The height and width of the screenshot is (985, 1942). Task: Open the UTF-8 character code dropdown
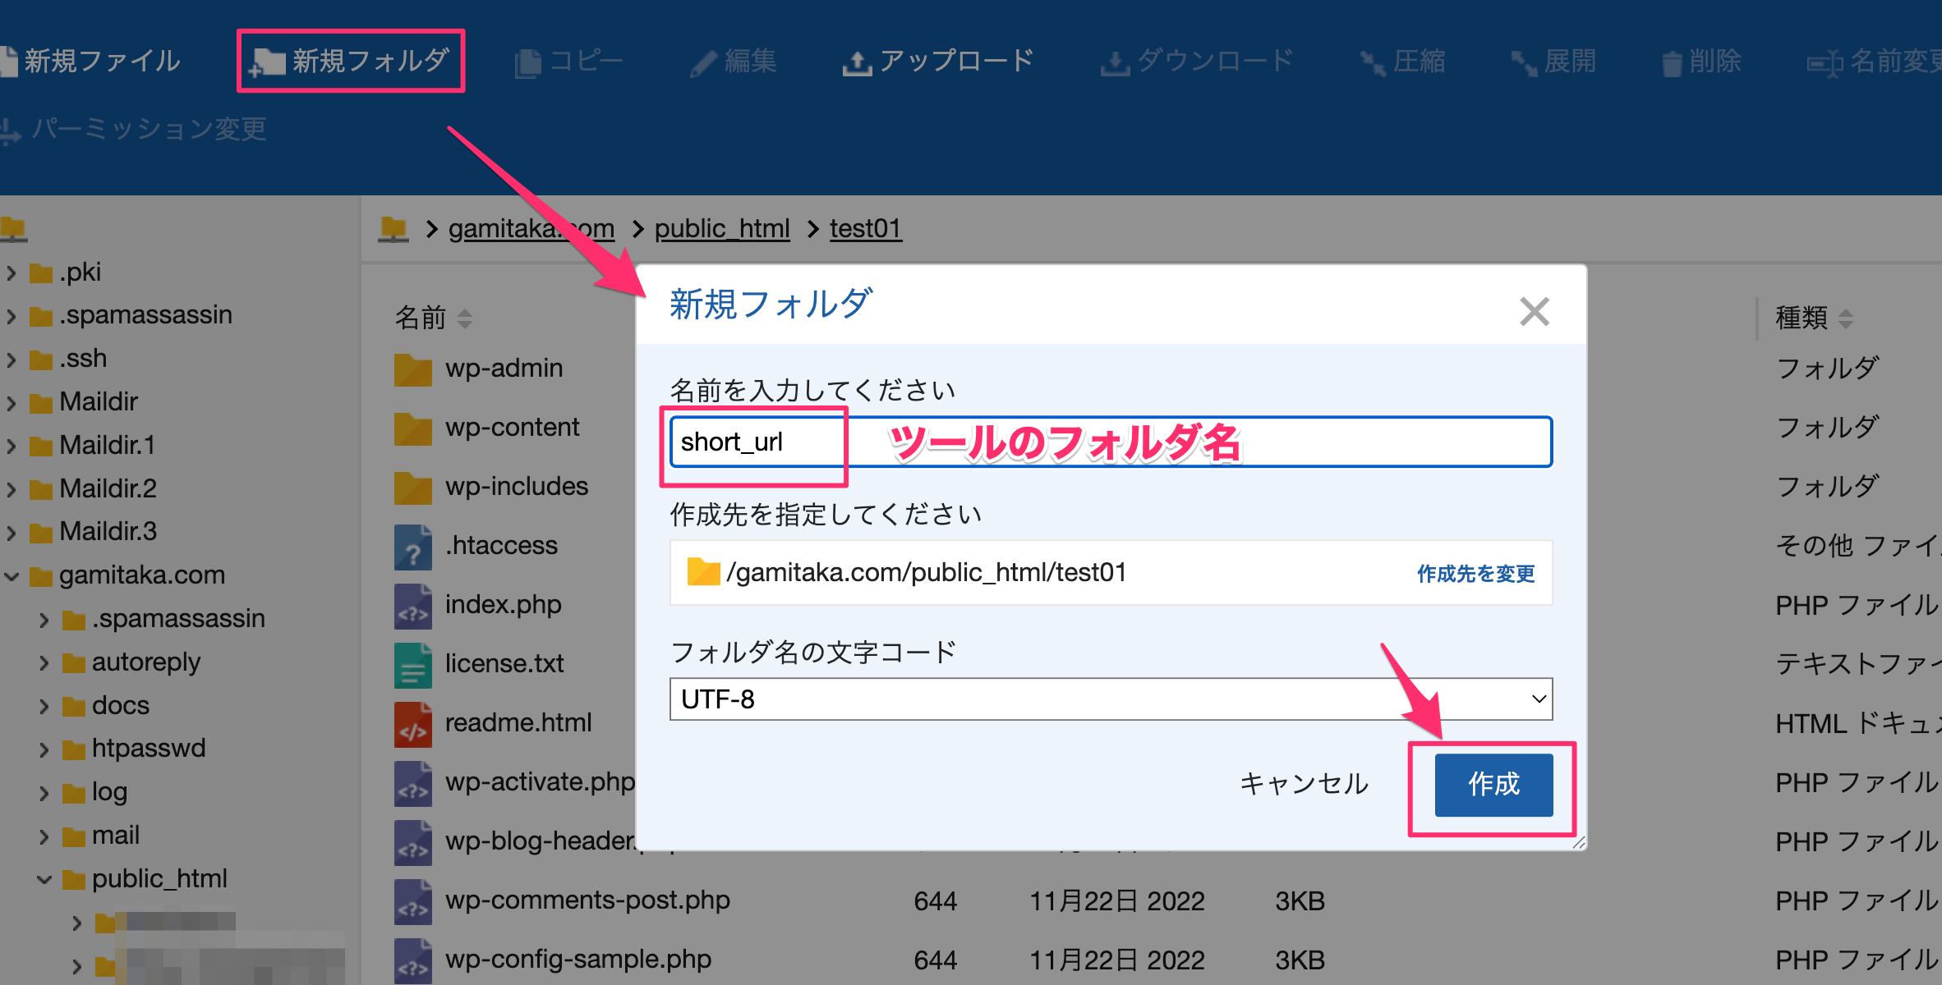point(1110,699)
